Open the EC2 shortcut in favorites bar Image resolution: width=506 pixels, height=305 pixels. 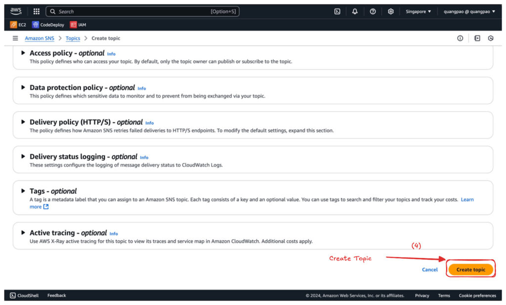click(x=18, y=25)
